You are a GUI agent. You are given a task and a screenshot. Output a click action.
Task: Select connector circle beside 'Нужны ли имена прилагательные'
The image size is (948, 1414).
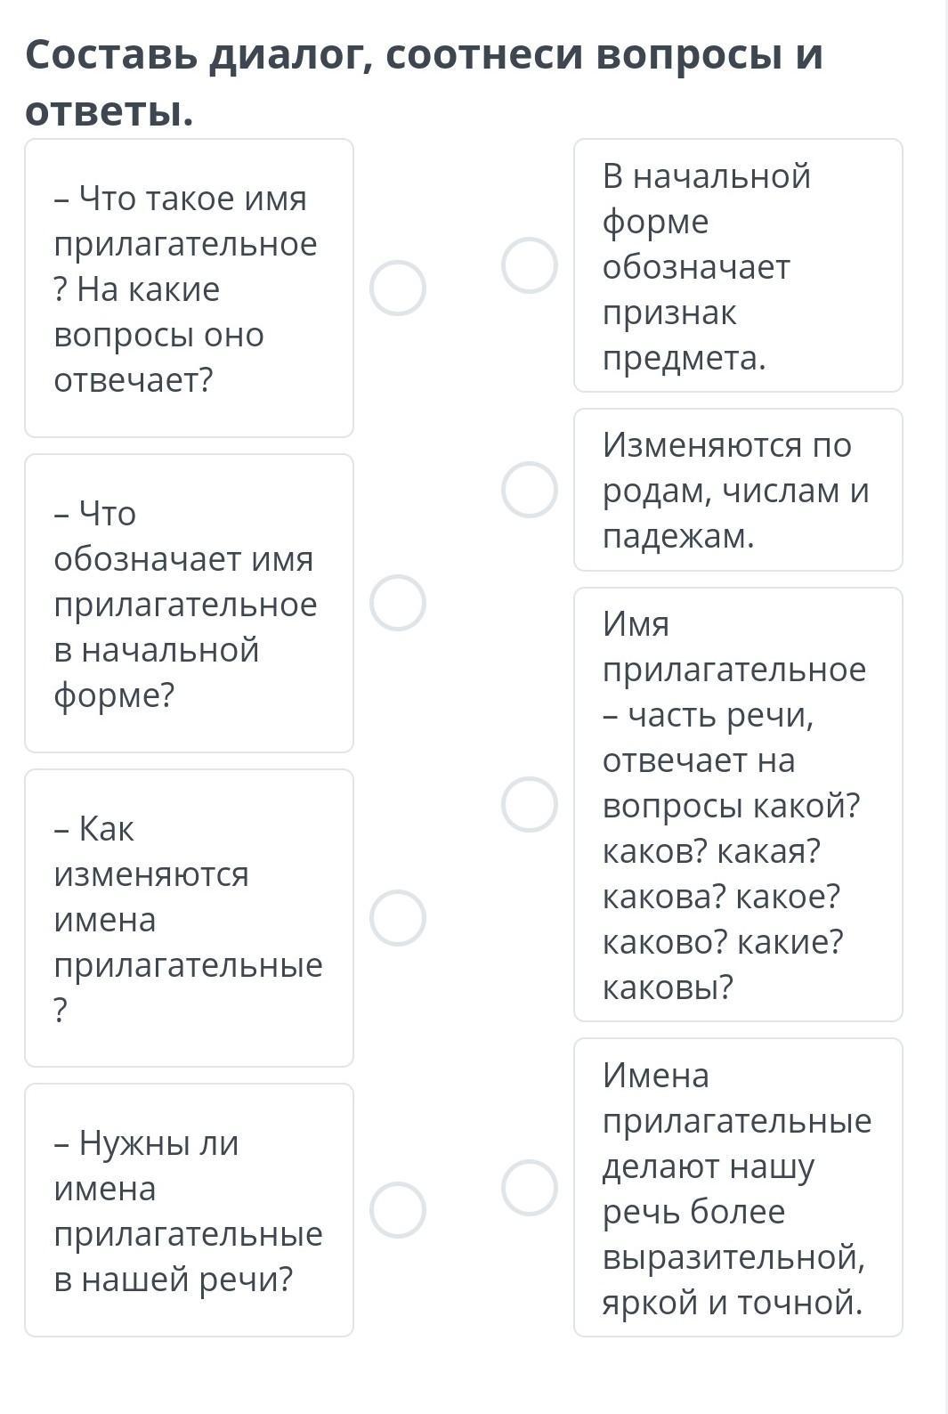coord(397,1210)
